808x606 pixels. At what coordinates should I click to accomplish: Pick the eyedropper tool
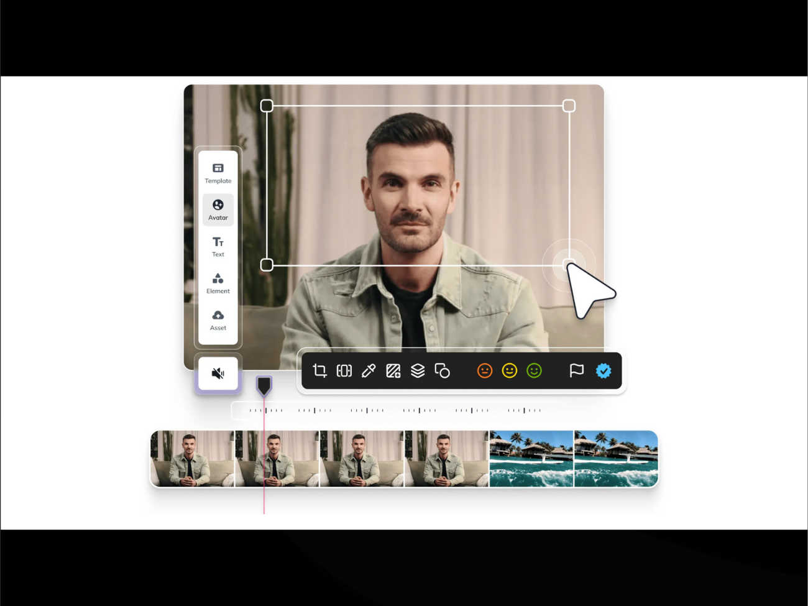(369, 371)
